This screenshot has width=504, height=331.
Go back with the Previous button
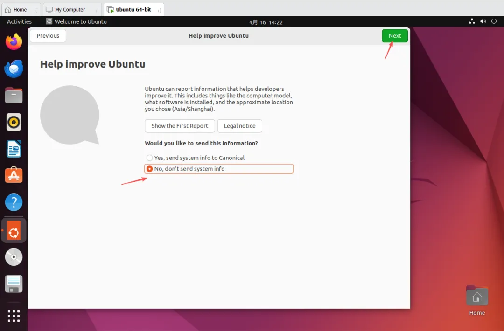click(x=48, y=35)
